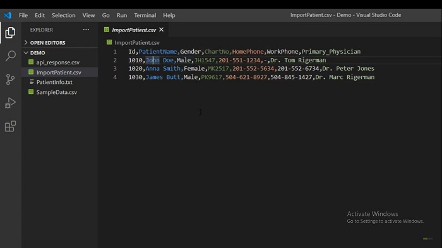Screen dimensions: 442x248
Task: Click chart number JH1547
Action: [x=205, y=60]
